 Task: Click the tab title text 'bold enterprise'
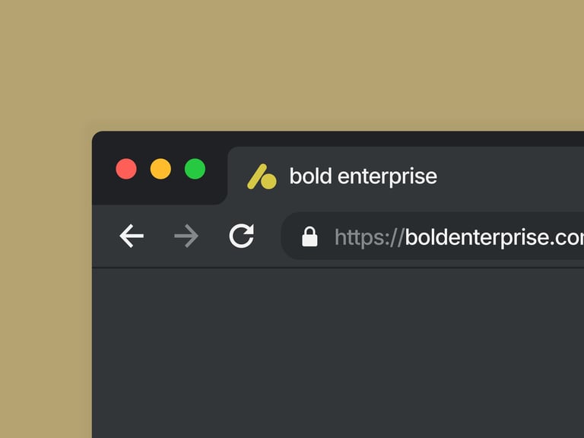click(363, 176)
